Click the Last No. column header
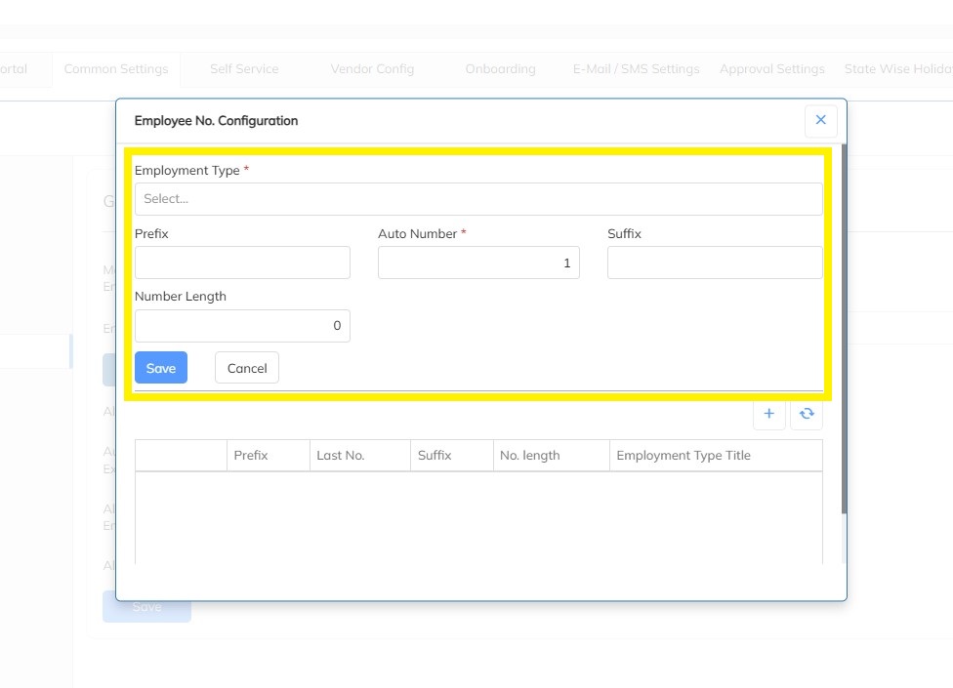The image size is (953, 688). 341,456
